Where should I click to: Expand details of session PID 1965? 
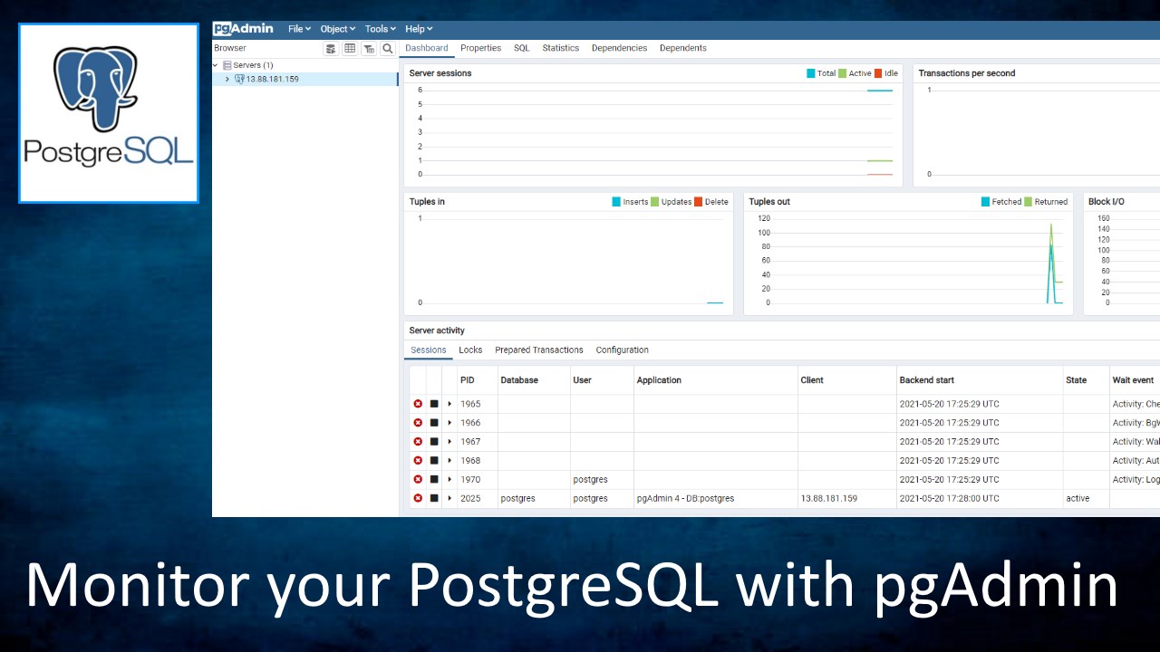(x=449, y=404)
